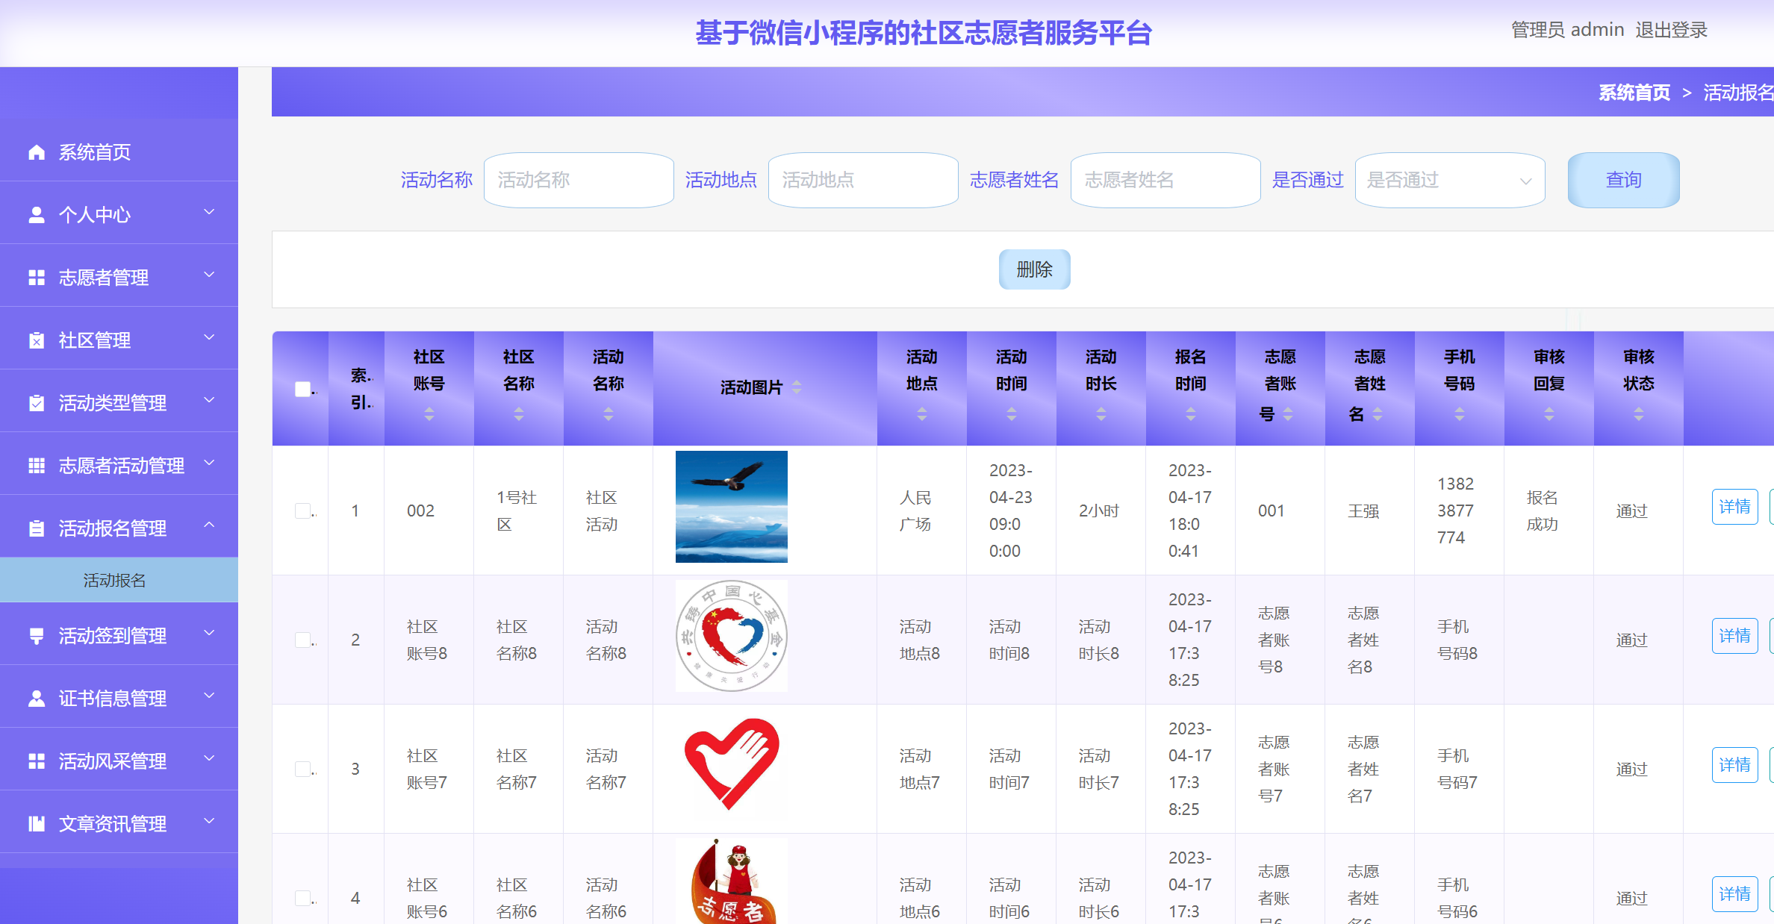The image size is (1774, 924).
Task: Open the 活动报名 submenu item
Action: pyautogui.click(x=113, y=580)
